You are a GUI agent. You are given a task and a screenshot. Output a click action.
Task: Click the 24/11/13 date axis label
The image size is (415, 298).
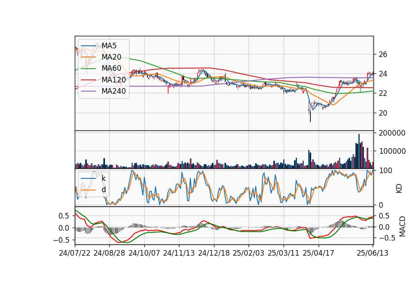click(x=179, y=253)
